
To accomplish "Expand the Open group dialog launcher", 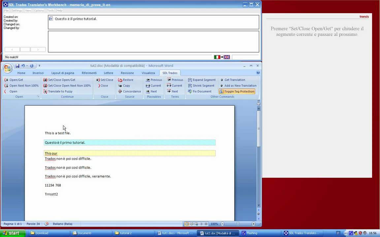I will click(x=38, y=96).
